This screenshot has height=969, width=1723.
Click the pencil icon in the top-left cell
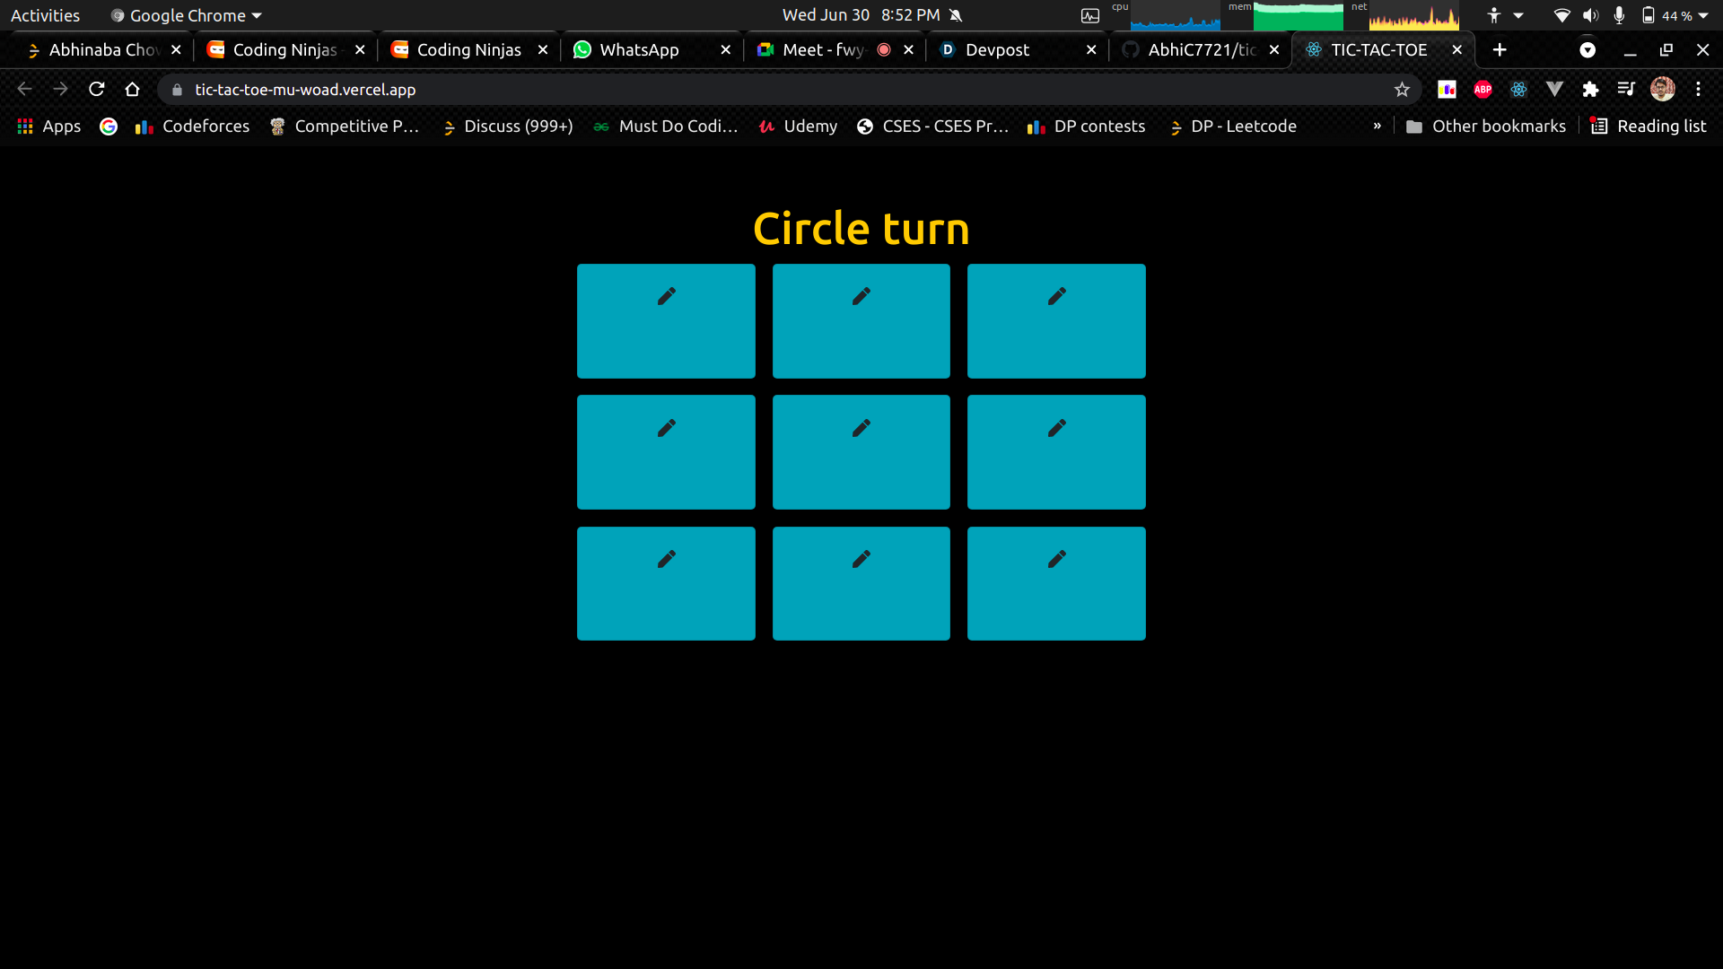coord(666,296)
